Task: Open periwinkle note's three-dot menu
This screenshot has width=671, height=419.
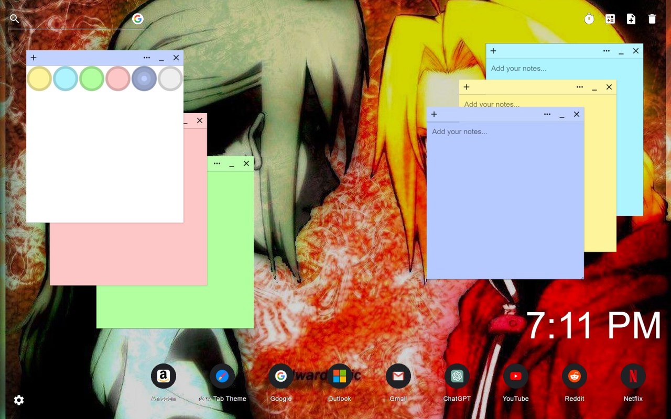Action: (x=547, y=114)
